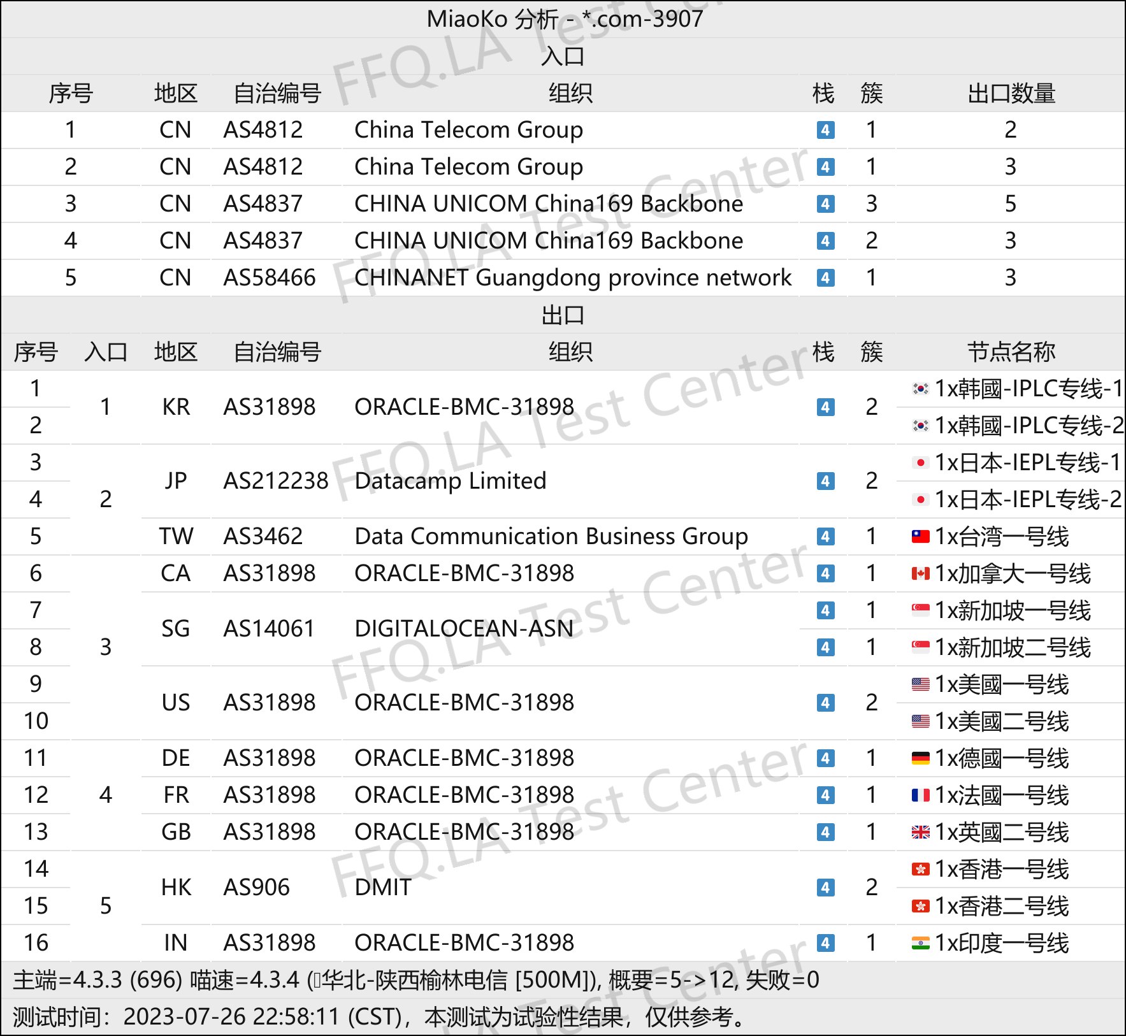This screenshot has width=1126, height=1036.
Task: Click the Taiwan flag beside 1x台湾一号线
Action: click(x=920, y=536)
